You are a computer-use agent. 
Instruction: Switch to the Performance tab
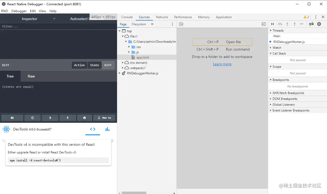183,17
